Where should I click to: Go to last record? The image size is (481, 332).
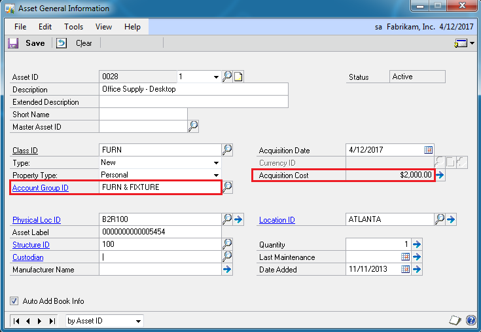tap(52, 321)
